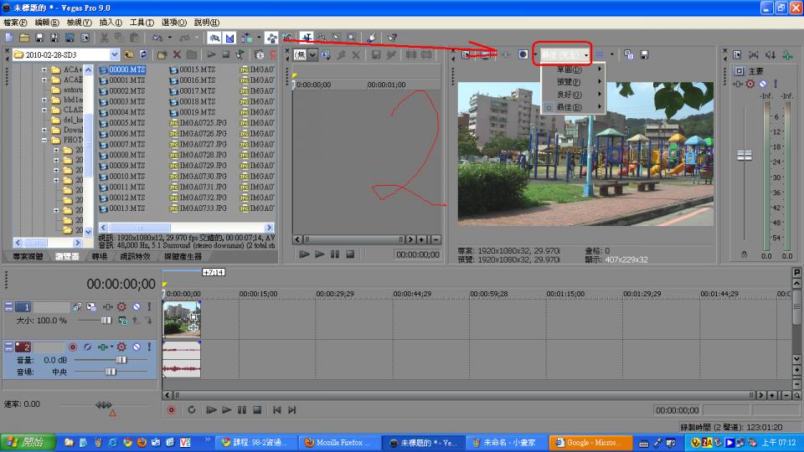This screenshot has height=452, width=804.
Task: Open master bus FX gear icon
Action: 750,84
